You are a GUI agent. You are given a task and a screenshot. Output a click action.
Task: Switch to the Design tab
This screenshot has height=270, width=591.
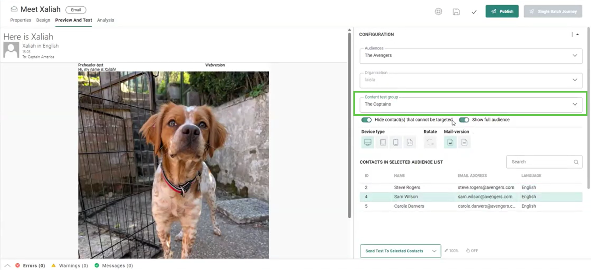pos(43,20)
